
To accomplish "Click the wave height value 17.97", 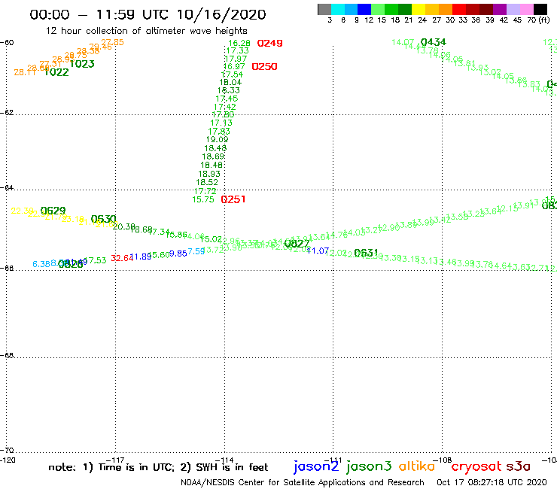I will 236,59.
